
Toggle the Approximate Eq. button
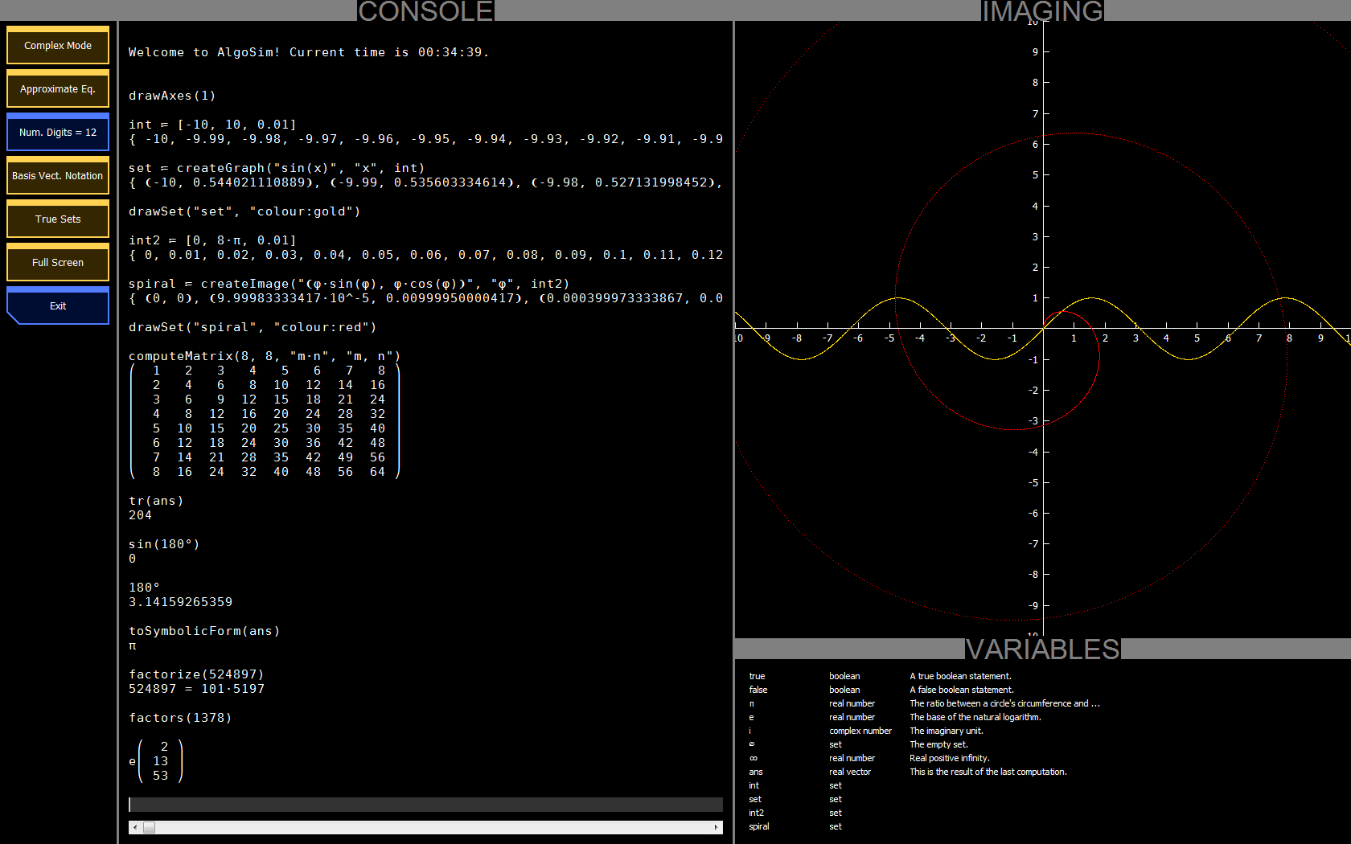[x=58, y=89]
